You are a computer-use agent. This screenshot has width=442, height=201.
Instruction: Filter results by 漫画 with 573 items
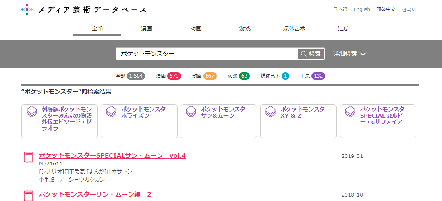[x=168, y=76]
